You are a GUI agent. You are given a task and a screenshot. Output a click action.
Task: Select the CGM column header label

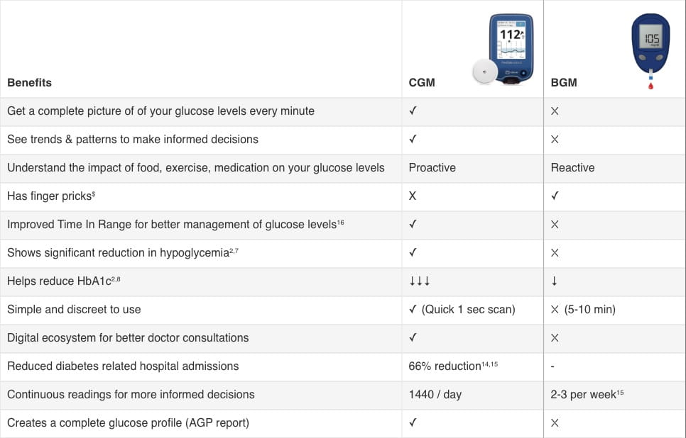click(422, 82)
